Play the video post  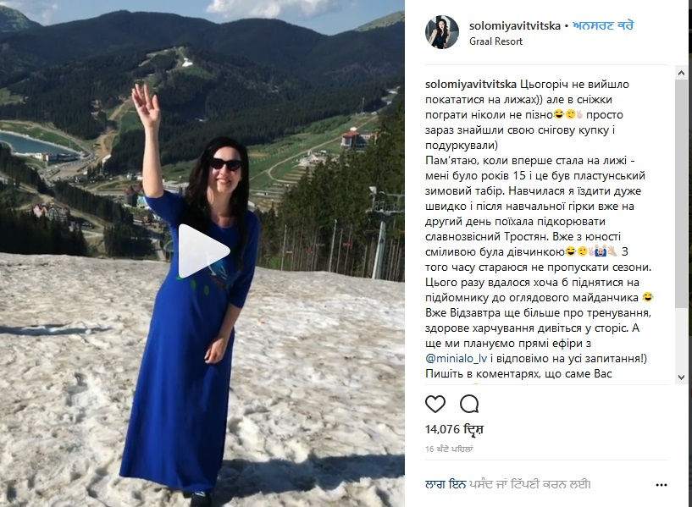[x=204, y=251]
